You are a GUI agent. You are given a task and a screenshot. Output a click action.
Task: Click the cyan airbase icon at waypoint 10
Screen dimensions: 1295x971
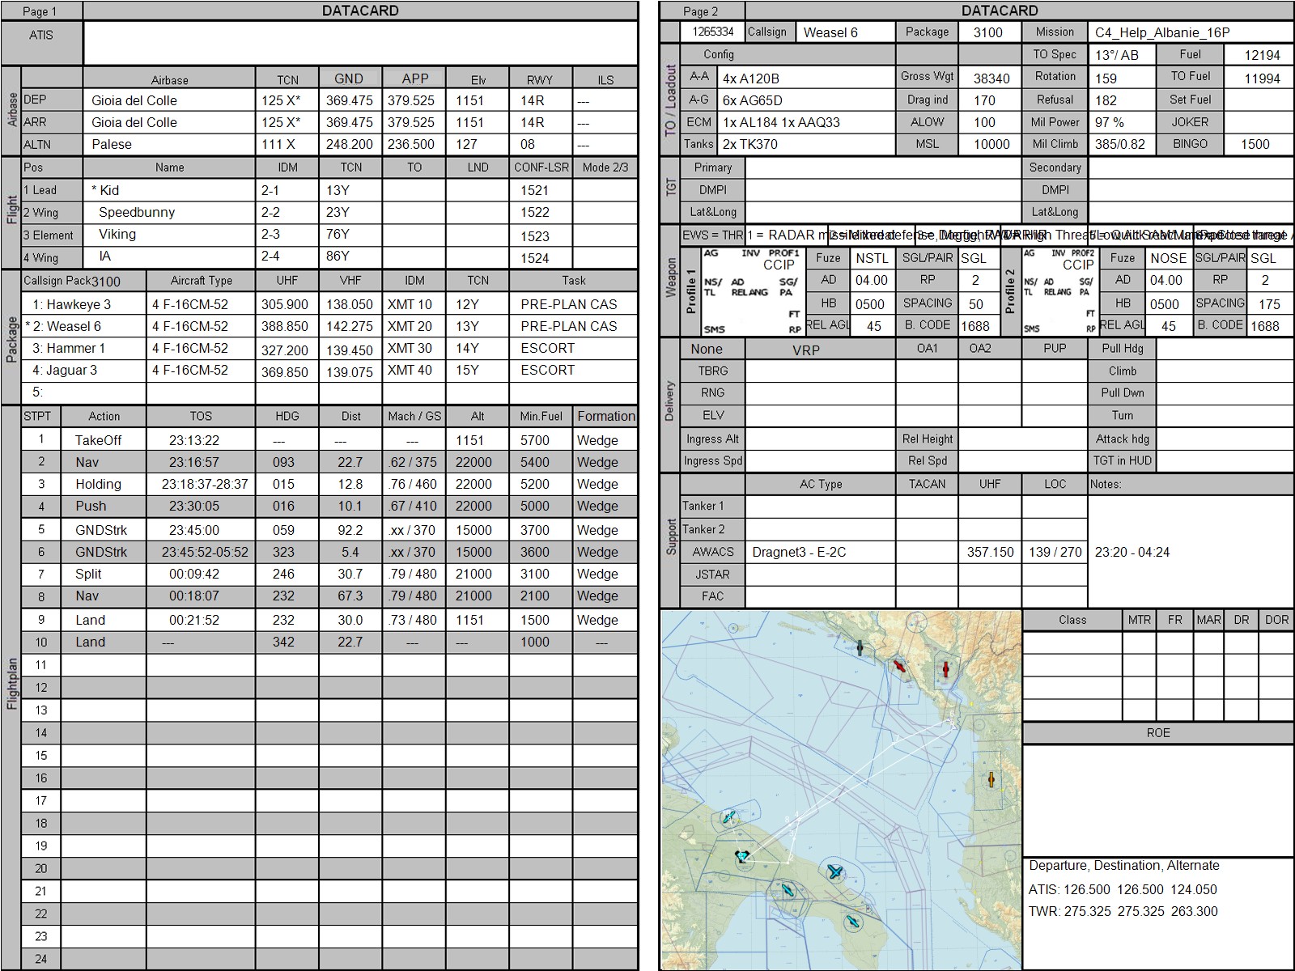click(x=729, y=818)
